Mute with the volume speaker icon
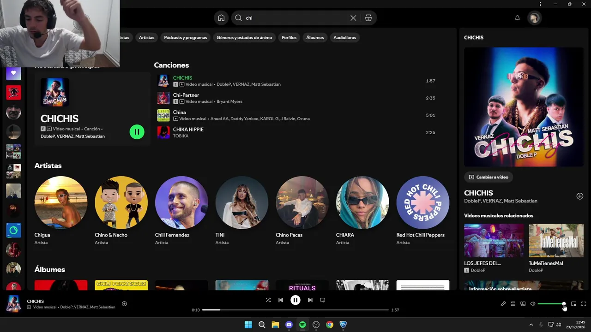This screenshot has width=591, height=332. tap(533, 304)
